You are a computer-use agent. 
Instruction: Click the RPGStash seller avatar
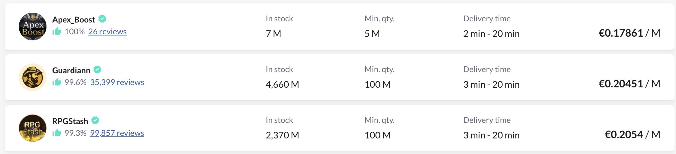click(x=33, y=128)
